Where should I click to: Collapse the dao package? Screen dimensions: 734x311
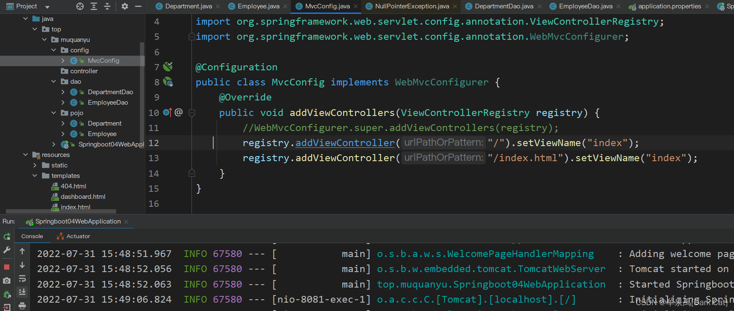[x=54, y=82]
